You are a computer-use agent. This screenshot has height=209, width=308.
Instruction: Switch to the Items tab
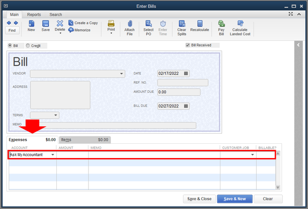click(x=85, y=140)
